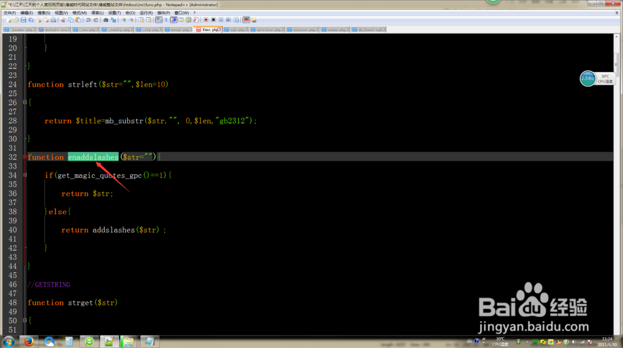Toggle show all characters pilcrow icon

[x=166, y=20]
